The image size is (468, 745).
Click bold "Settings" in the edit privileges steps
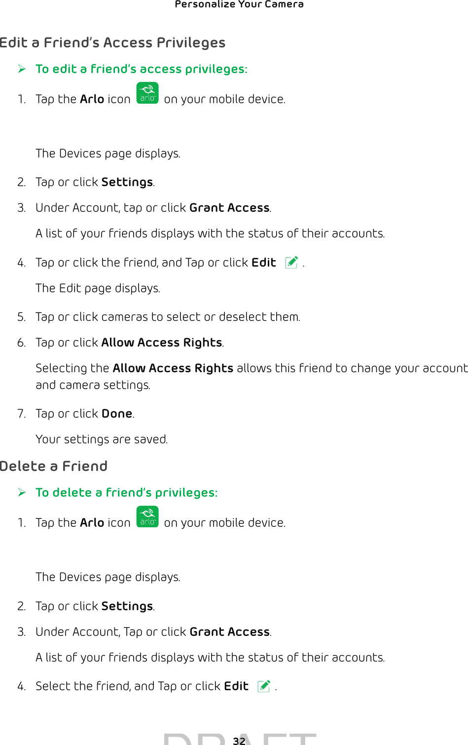click(x=127, y=182)
